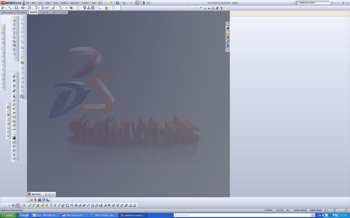350x218 pixels.
Task: Select the Rectangle sketch tool
Action: coord(16,8)
